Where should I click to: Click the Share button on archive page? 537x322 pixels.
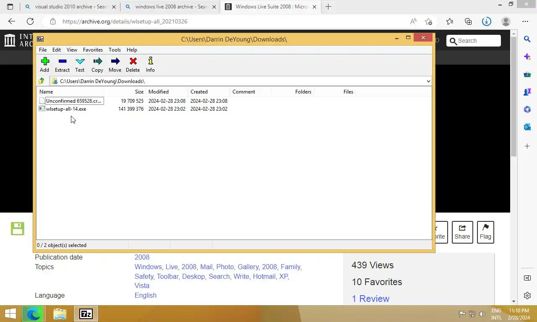tap(462, 232)
